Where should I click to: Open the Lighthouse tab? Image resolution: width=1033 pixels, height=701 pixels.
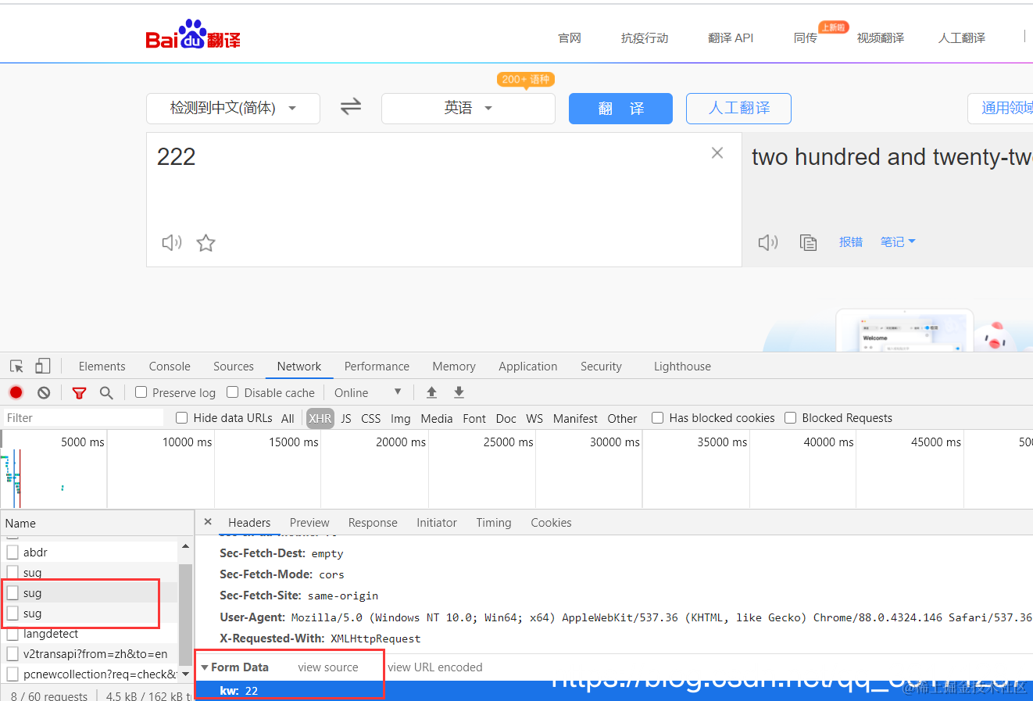click(682, 366)
